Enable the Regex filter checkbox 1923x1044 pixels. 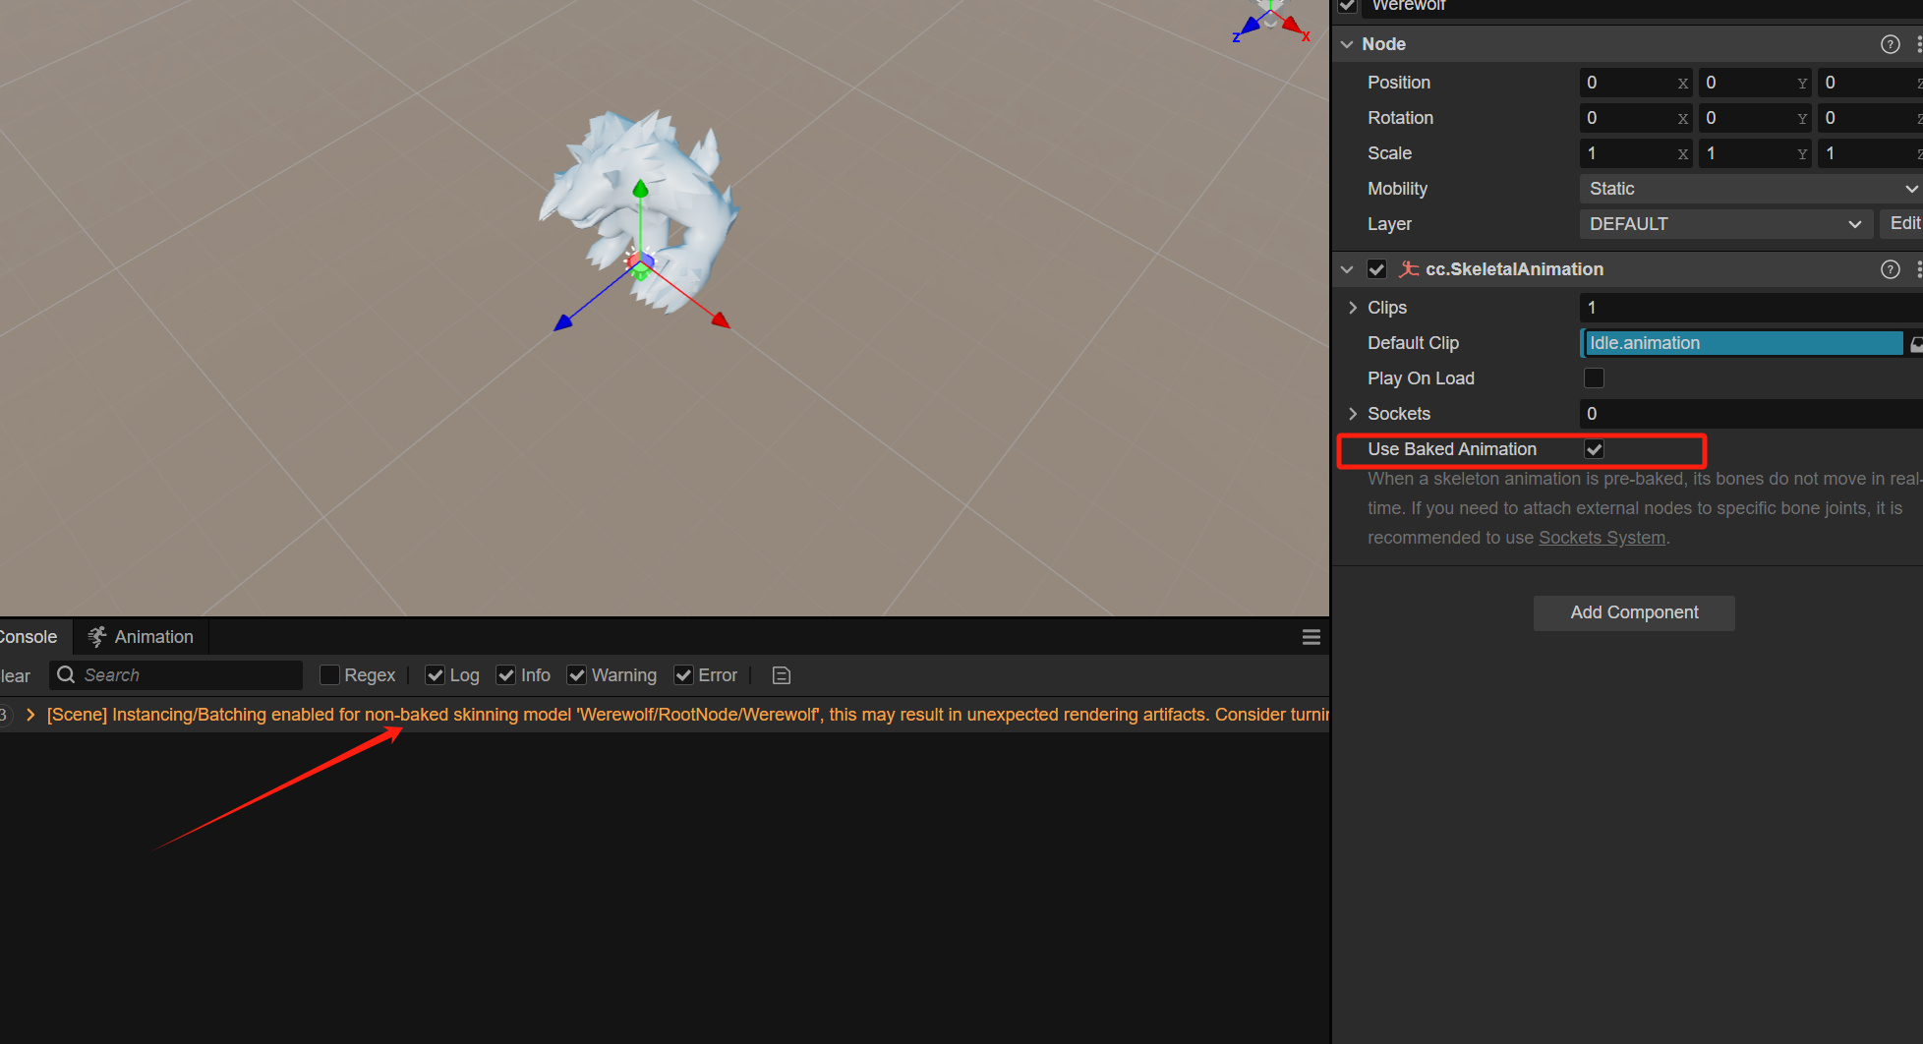click(329, 674)
